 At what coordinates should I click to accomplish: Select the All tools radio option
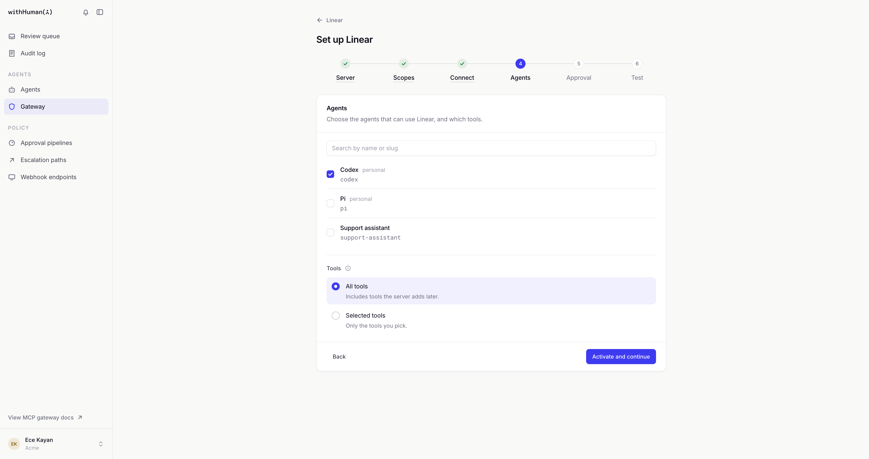point(336,287)
